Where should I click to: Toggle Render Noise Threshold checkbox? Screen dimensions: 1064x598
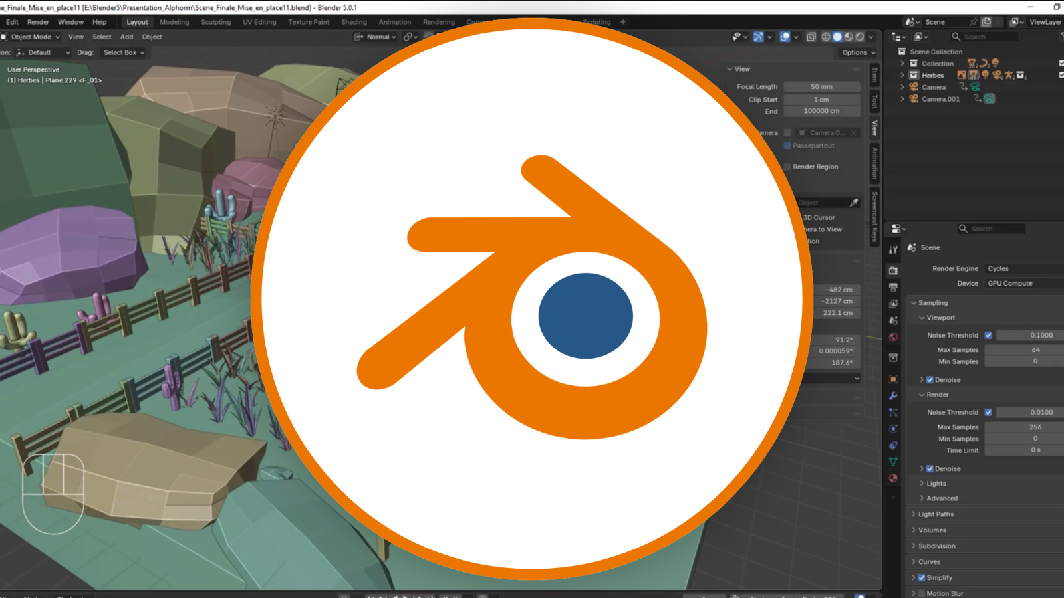point(988,412)
